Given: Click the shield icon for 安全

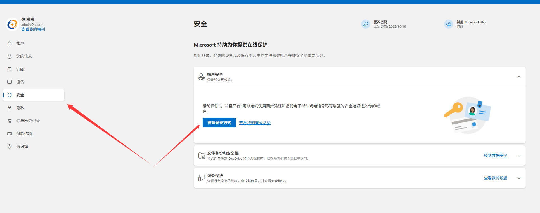Looking at the screenshot, I should 10,95.
